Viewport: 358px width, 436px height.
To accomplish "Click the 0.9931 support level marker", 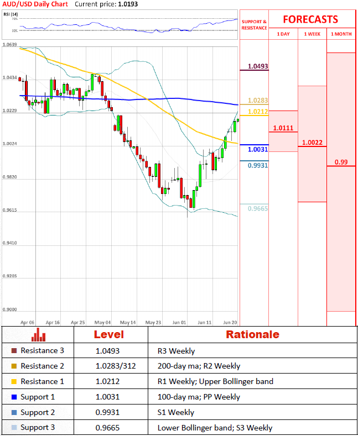I will (x=258, y=165).
